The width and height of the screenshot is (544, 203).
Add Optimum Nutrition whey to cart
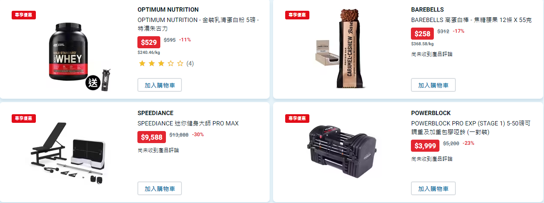[x=159, y=85]
